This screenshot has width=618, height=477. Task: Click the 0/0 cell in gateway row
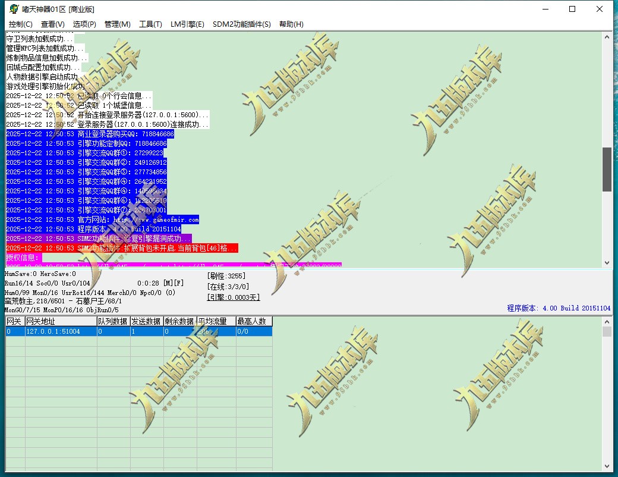point(254,331)
